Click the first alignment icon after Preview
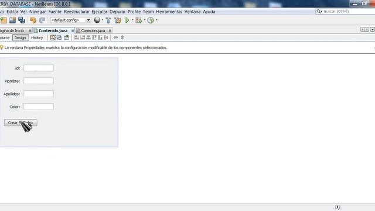This screenshot has height=211, width=375. click(x=77, y=38)
